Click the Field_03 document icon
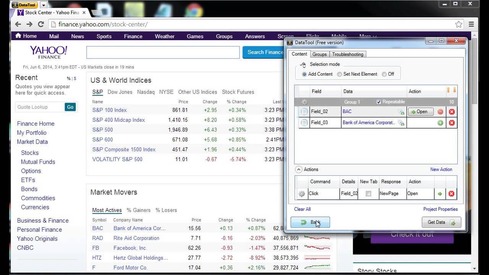The image size is (489, 275). pos(304,123)
